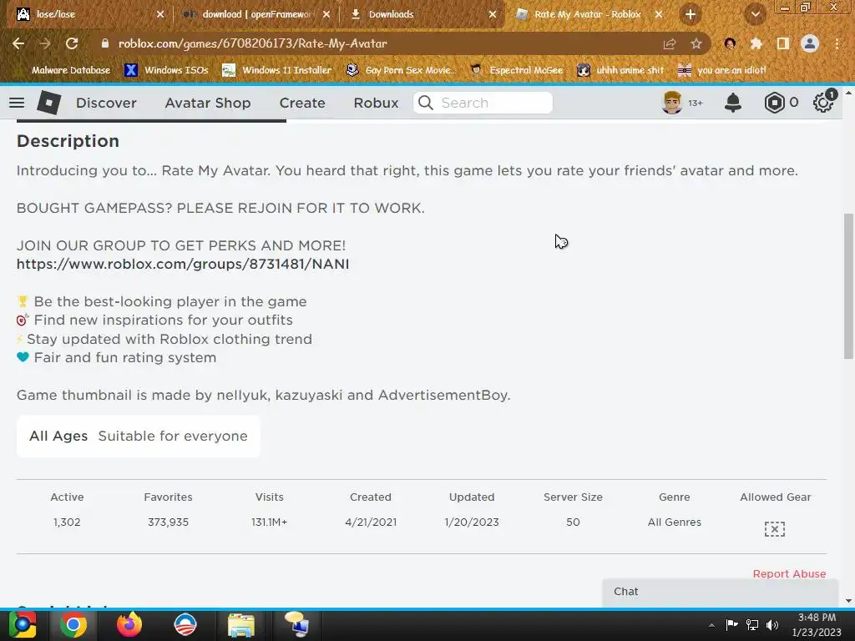Open the Roblox settings gear
855x641 pixels.
[822, 103]
